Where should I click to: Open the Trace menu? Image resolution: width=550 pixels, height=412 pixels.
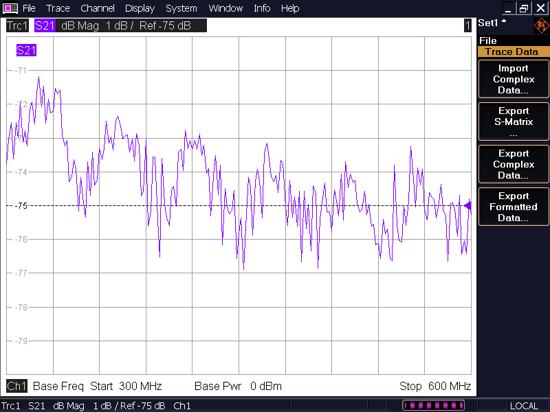point(58,8)
